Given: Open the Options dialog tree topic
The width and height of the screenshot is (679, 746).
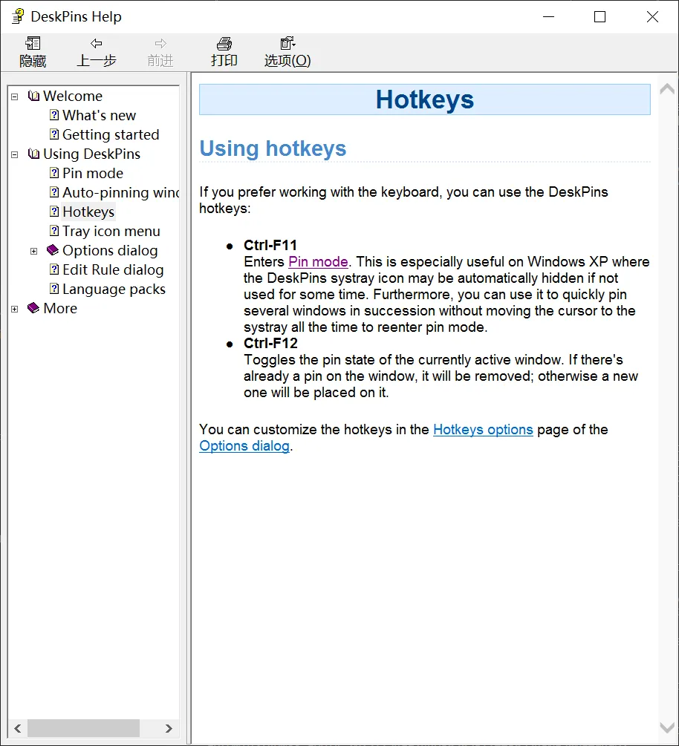Looking at the screenshot, I should click(x=110, y=250).
